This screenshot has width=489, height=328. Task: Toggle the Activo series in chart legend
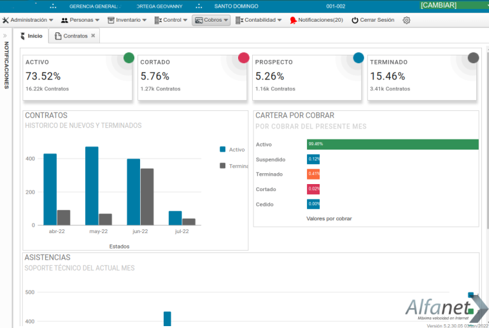click(232, 150)
